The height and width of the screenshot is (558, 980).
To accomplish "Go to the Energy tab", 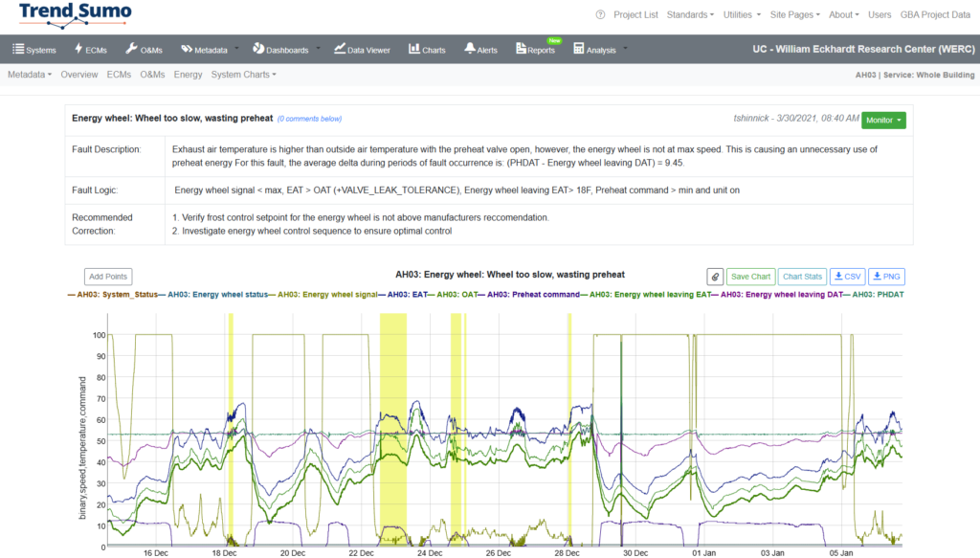I will 188,75.
